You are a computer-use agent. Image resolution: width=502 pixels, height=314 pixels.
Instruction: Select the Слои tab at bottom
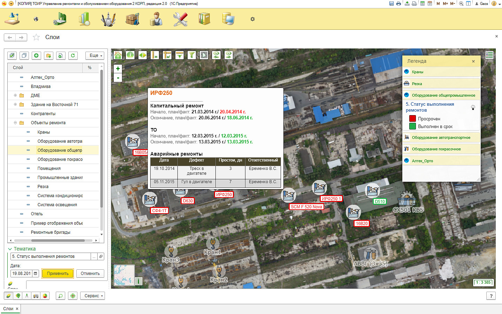(8, 309)
